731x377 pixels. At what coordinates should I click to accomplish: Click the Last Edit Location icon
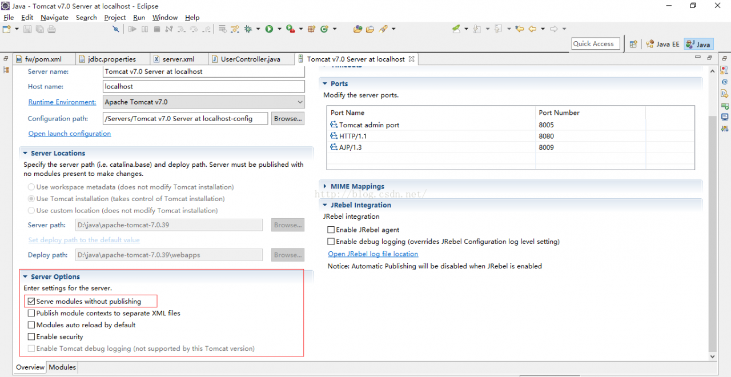coord(520,29)
